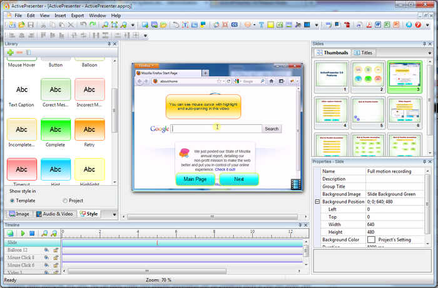Switch to the Audio & Video tab
The height and width of the screenshot is (288, 438).
coord(54,214)
